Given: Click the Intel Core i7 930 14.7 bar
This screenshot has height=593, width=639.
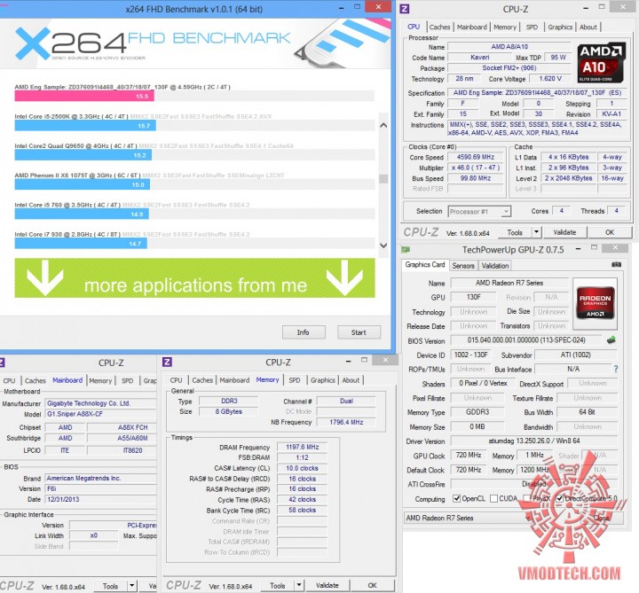Looking at the screenshot, I should [x=81, y=244].
